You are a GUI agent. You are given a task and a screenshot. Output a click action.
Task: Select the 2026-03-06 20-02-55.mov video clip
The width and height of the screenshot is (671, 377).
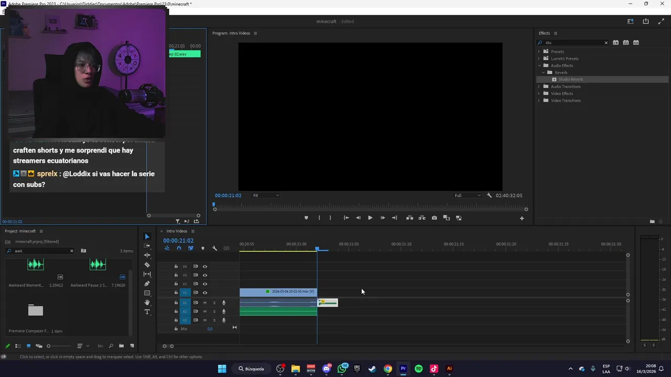pyautogui.click(x=278, y=292)
